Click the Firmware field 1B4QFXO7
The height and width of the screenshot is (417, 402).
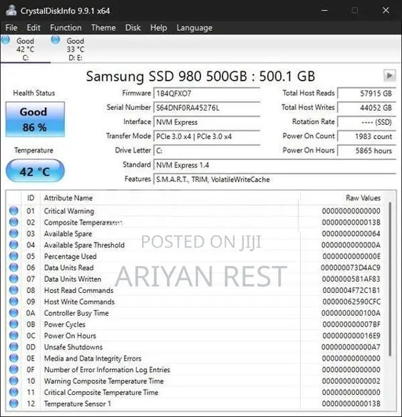(x=207, y=94)
